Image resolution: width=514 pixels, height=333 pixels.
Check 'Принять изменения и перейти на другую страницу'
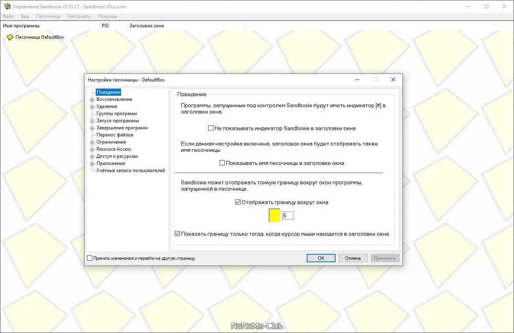tap(89, 258)
